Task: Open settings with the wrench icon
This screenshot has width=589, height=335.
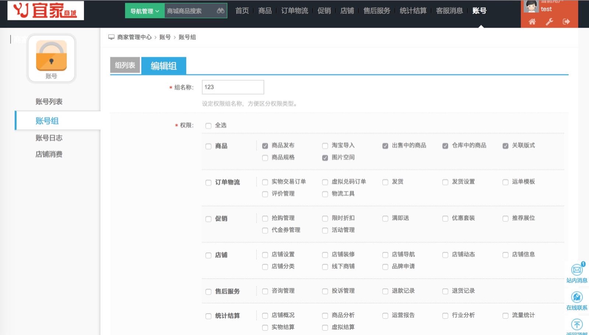Action: [x=549, y=21]
